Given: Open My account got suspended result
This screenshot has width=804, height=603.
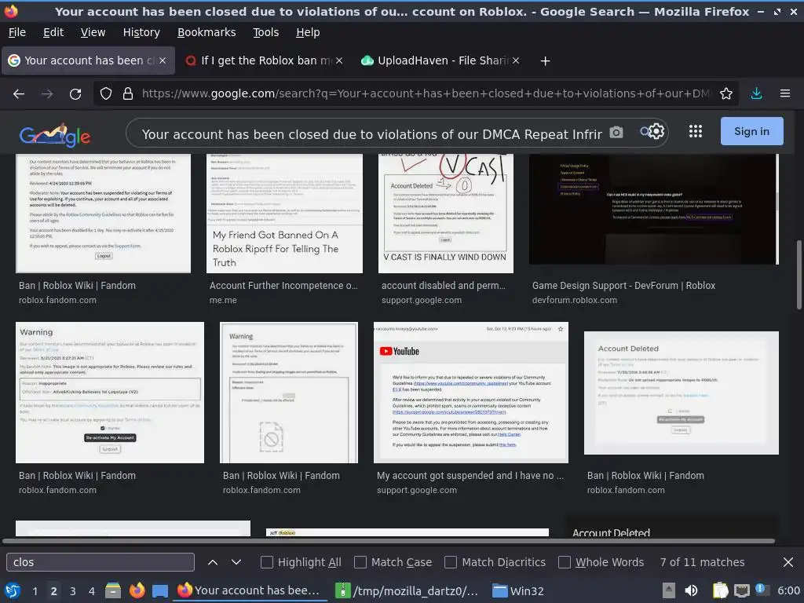Looking at the screenshot, I should tap(470, 476).
